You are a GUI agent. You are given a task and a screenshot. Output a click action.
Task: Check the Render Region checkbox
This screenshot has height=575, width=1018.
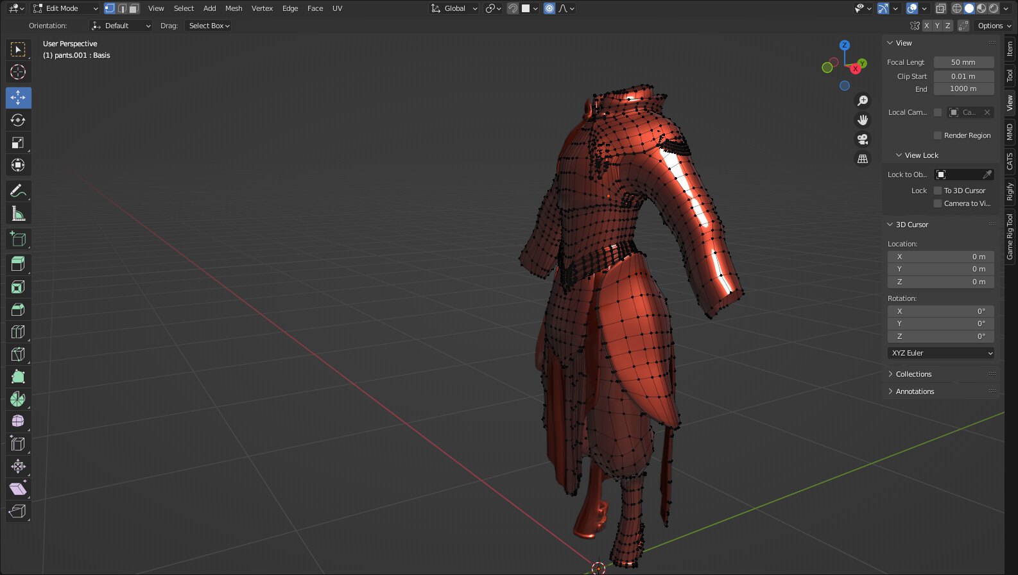pyautogui.click(x=938, y=135)
